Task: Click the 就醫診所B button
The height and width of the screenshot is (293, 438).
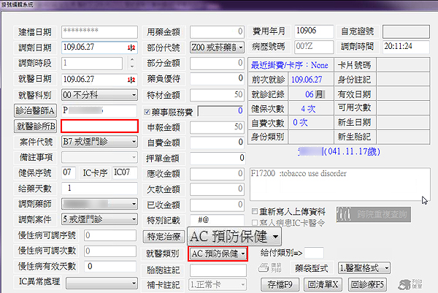Action: (x=35, y=126)
